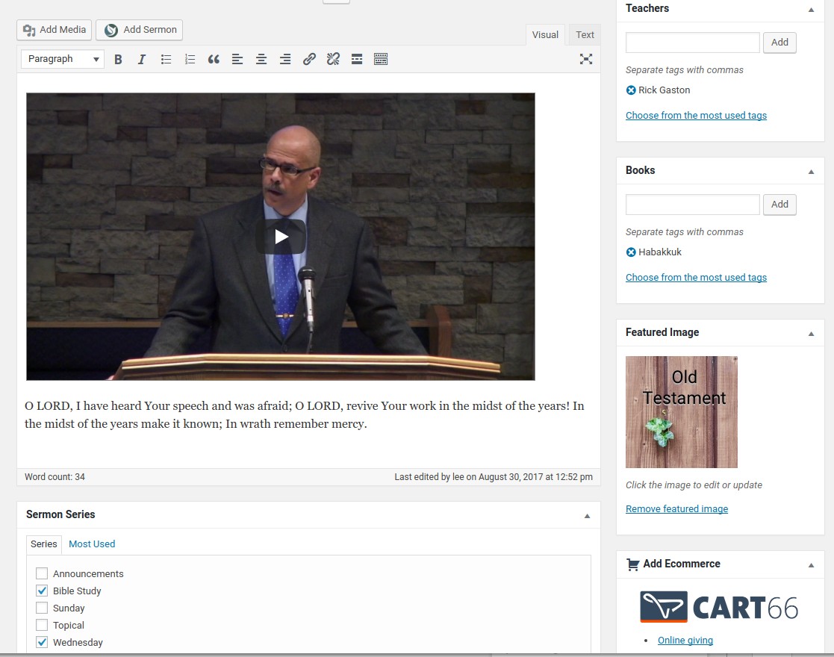Align text right

tap(285, 59)
